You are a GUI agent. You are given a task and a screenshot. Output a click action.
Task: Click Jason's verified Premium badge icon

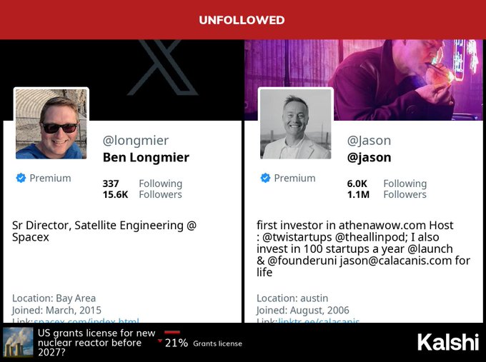pos(265,178)
